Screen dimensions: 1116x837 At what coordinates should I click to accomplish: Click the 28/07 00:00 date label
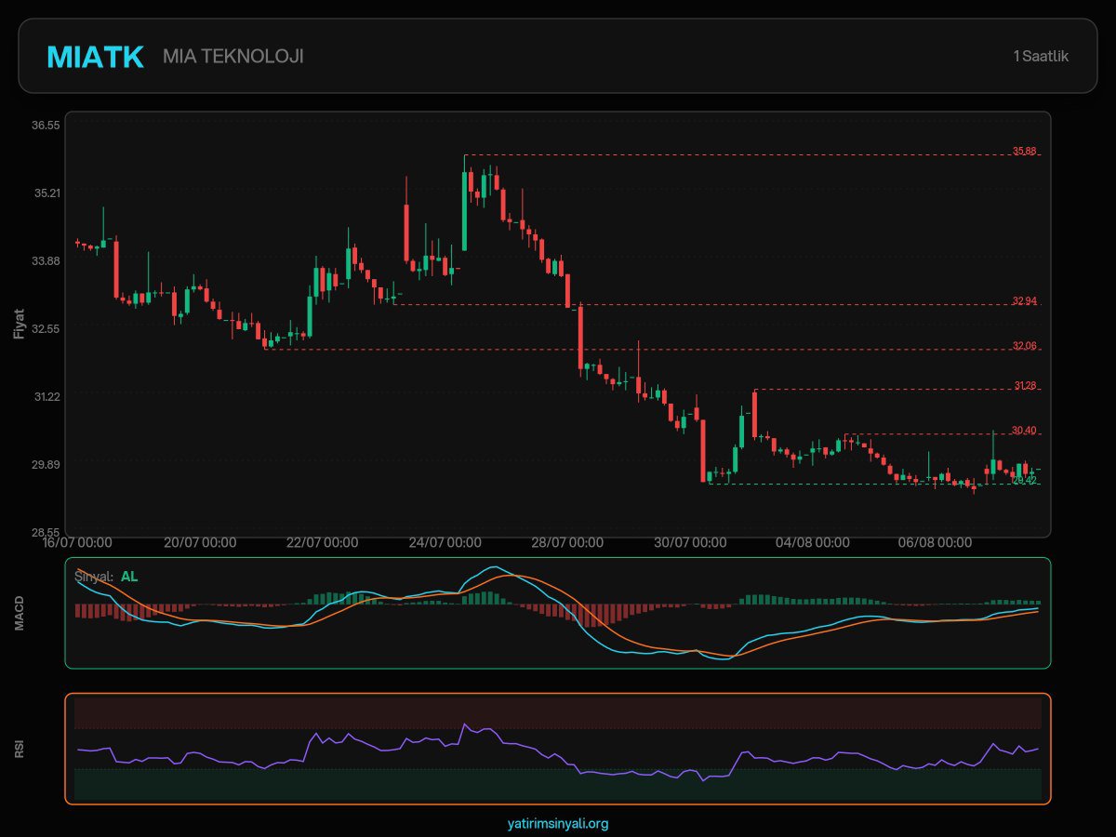tap(567, 542)
